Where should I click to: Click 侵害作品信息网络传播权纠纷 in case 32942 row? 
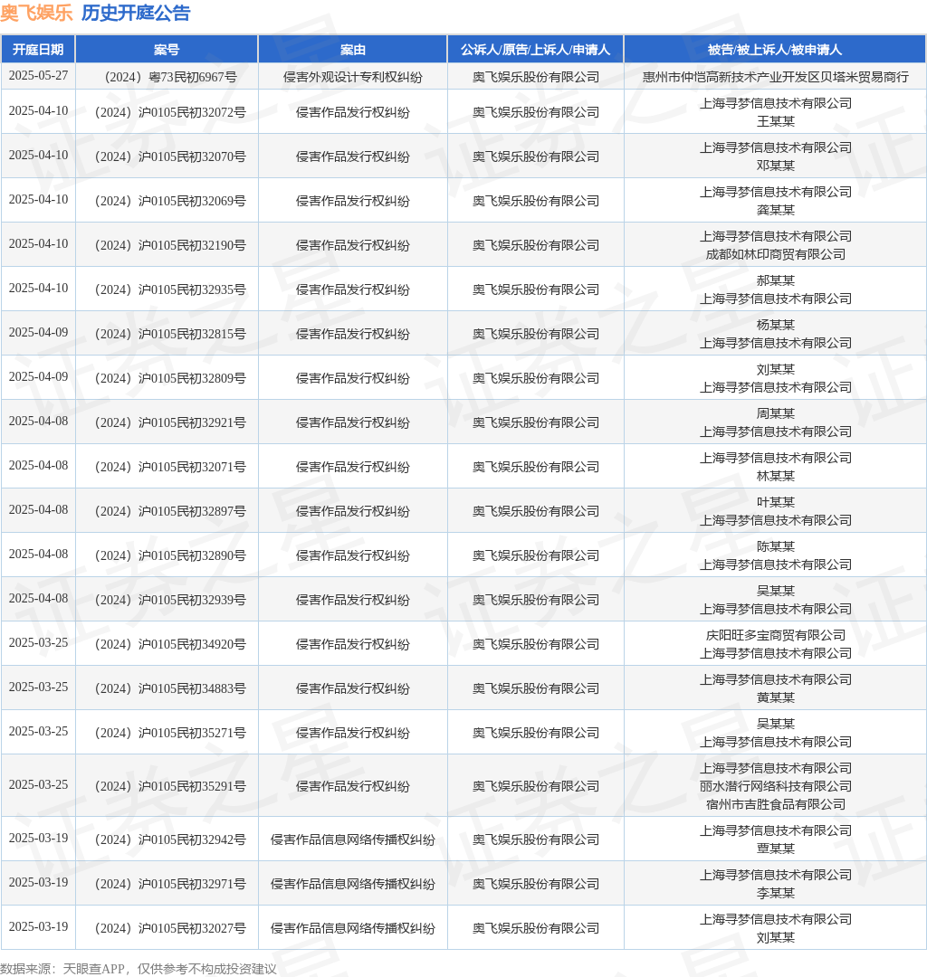(353, 839)
